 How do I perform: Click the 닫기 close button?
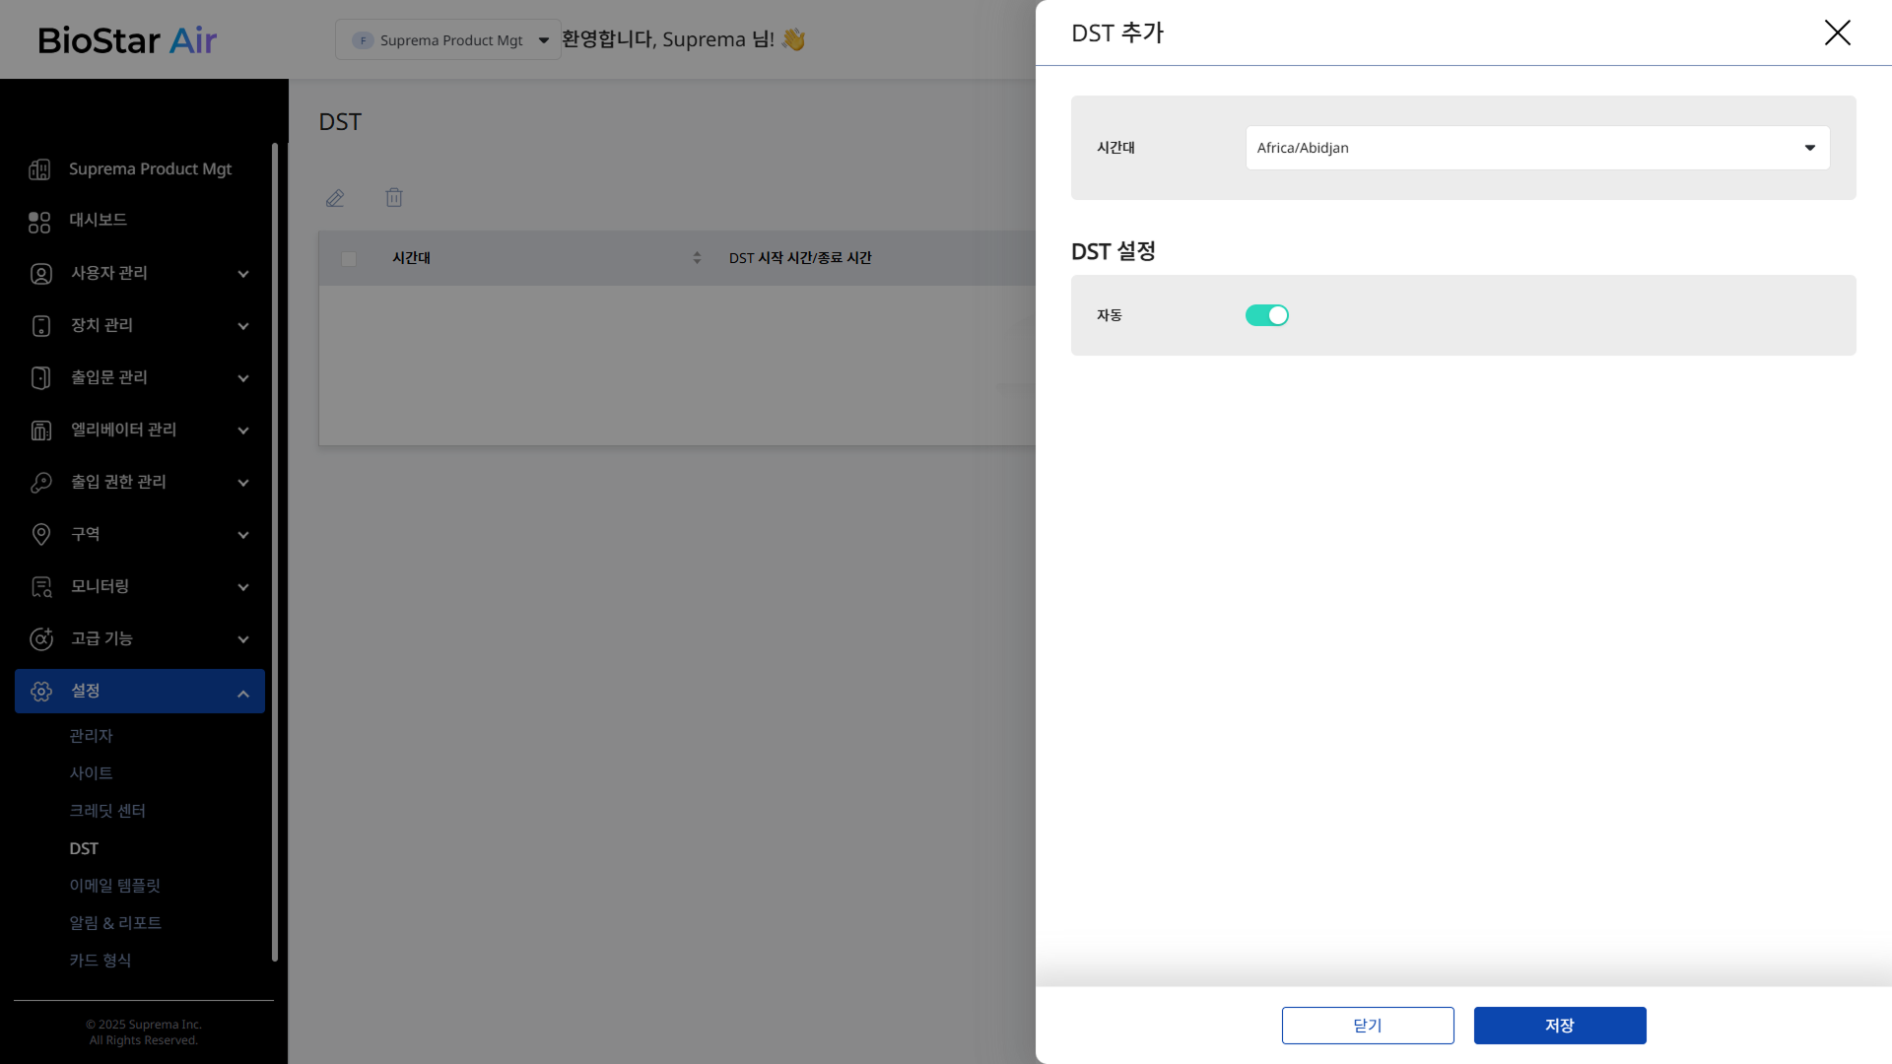(x=1367, y=1026)
